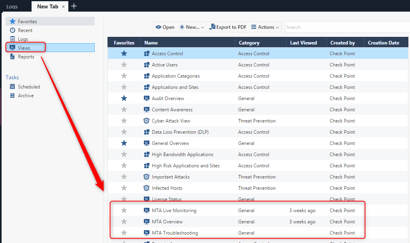
Task: Open Favorites in the sidebar
Action: (x=50, y=22)
